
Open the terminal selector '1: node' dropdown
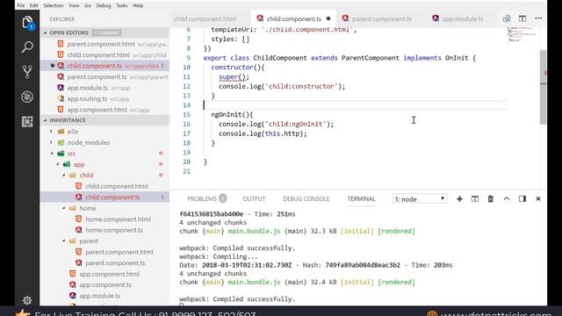(x=420, y=199)
